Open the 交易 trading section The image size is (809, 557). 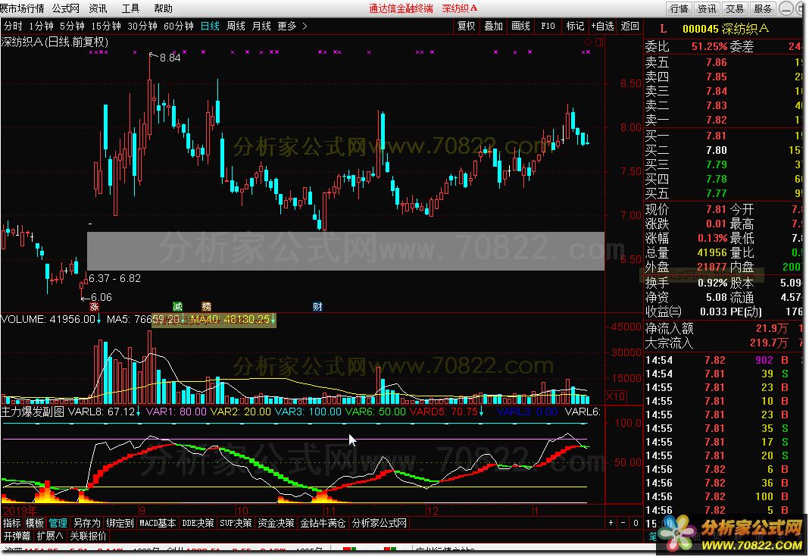(x=735, y=8)
